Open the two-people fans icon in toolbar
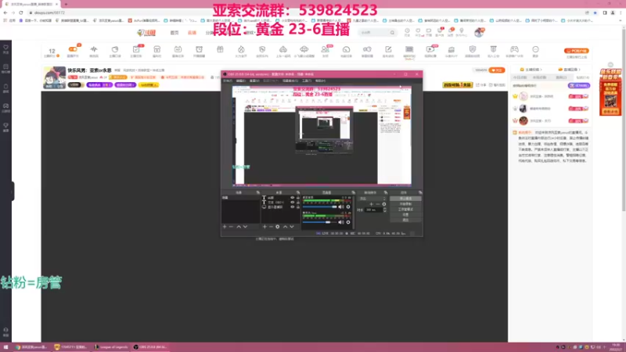This screenshot has height=352, width=626. tap(325, 49)
